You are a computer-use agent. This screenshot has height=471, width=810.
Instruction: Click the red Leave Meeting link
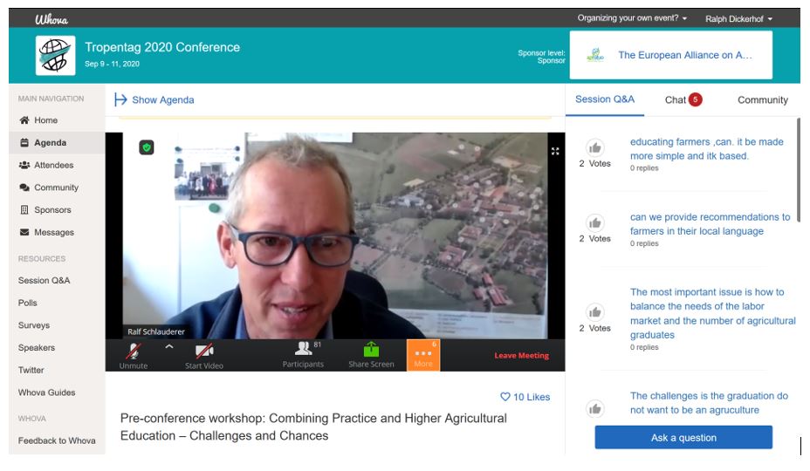pos(521,355)
